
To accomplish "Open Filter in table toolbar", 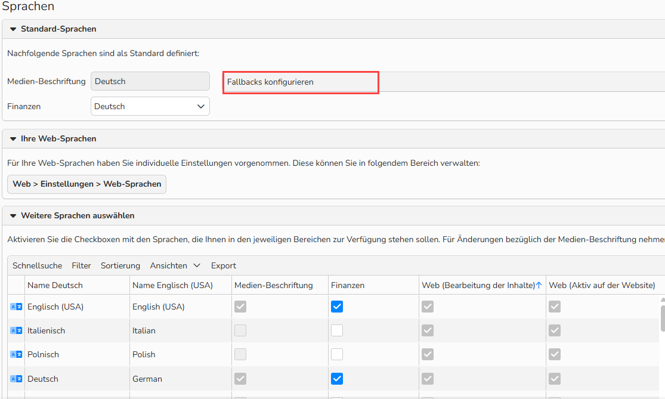I will click(82, 265).
